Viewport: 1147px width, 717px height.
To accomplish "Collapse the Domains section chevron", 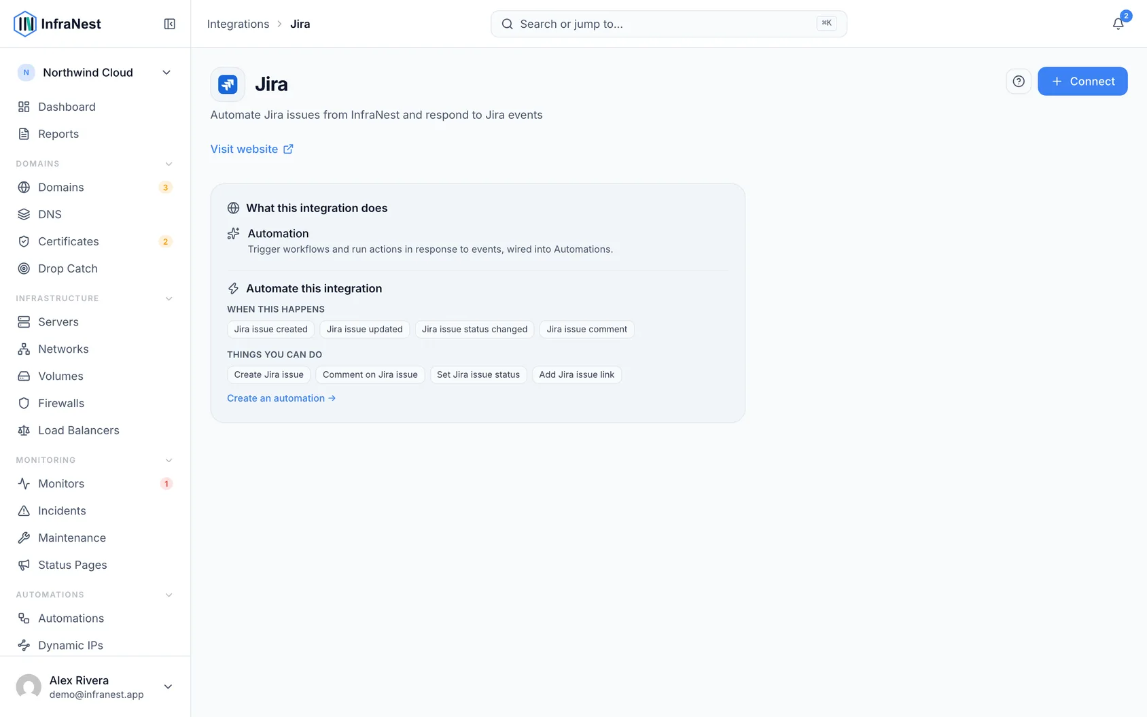I will pos(169,164).
